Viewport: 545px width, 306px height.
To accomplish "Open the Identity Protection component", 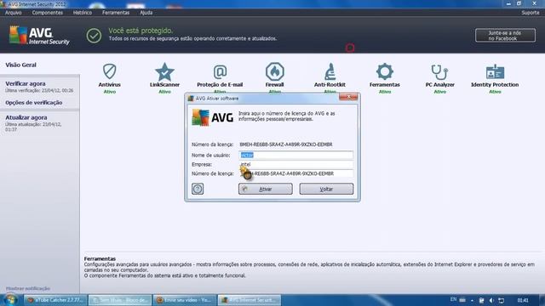I will click(495, 75).
